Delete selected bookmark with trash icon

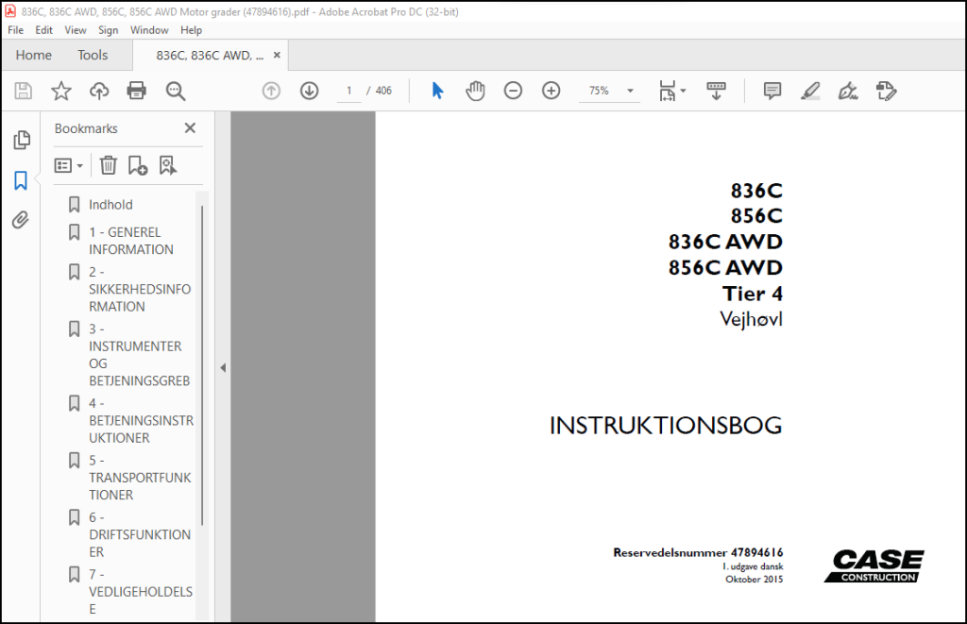108,165
